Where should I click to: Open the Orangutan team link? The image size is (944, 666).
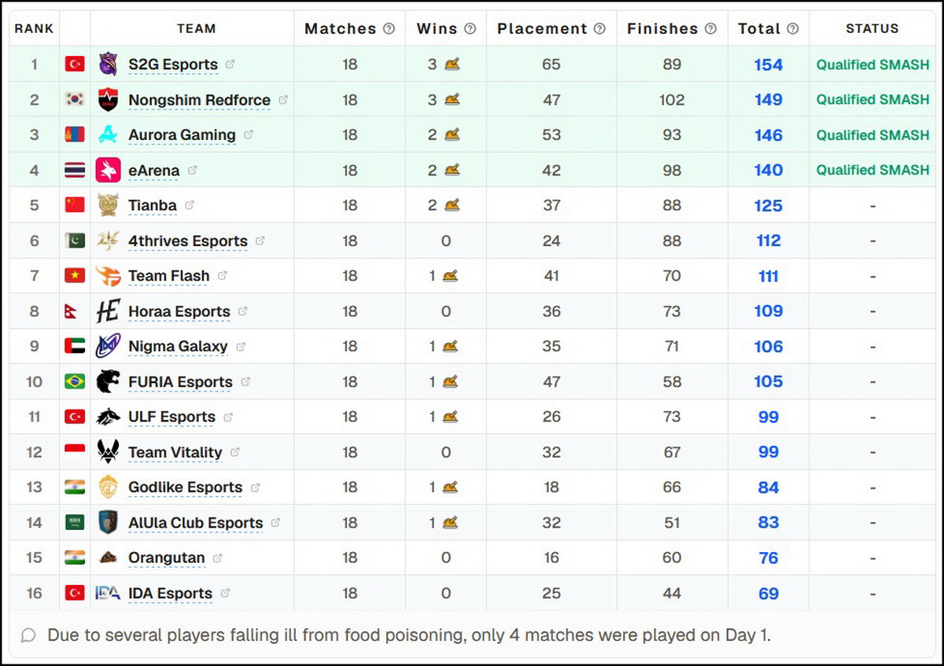[167, 557]
